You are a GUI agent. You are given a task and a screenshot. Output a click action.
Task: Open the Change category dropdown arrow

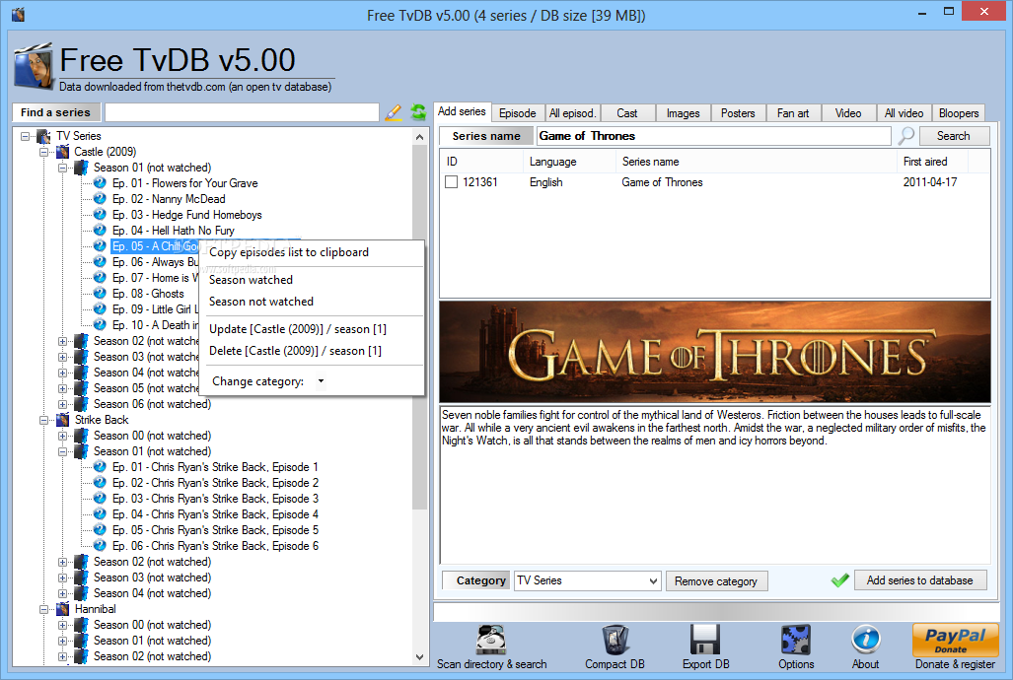pyautogui.click(x=322, y=381)
